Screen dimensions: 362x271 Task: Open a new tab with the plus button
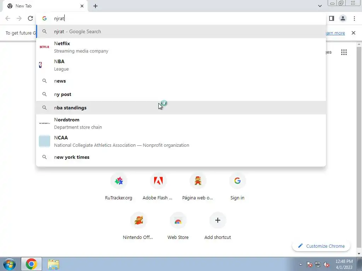[x=95, y=6]
